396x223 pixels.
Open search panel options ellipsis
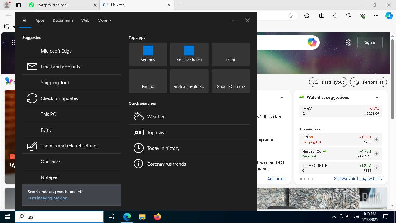click(x=235, y=20)
